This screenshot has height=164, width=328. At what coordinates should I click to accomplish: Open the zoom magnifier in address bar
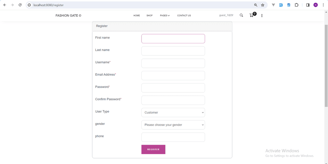tap(256, 5)
